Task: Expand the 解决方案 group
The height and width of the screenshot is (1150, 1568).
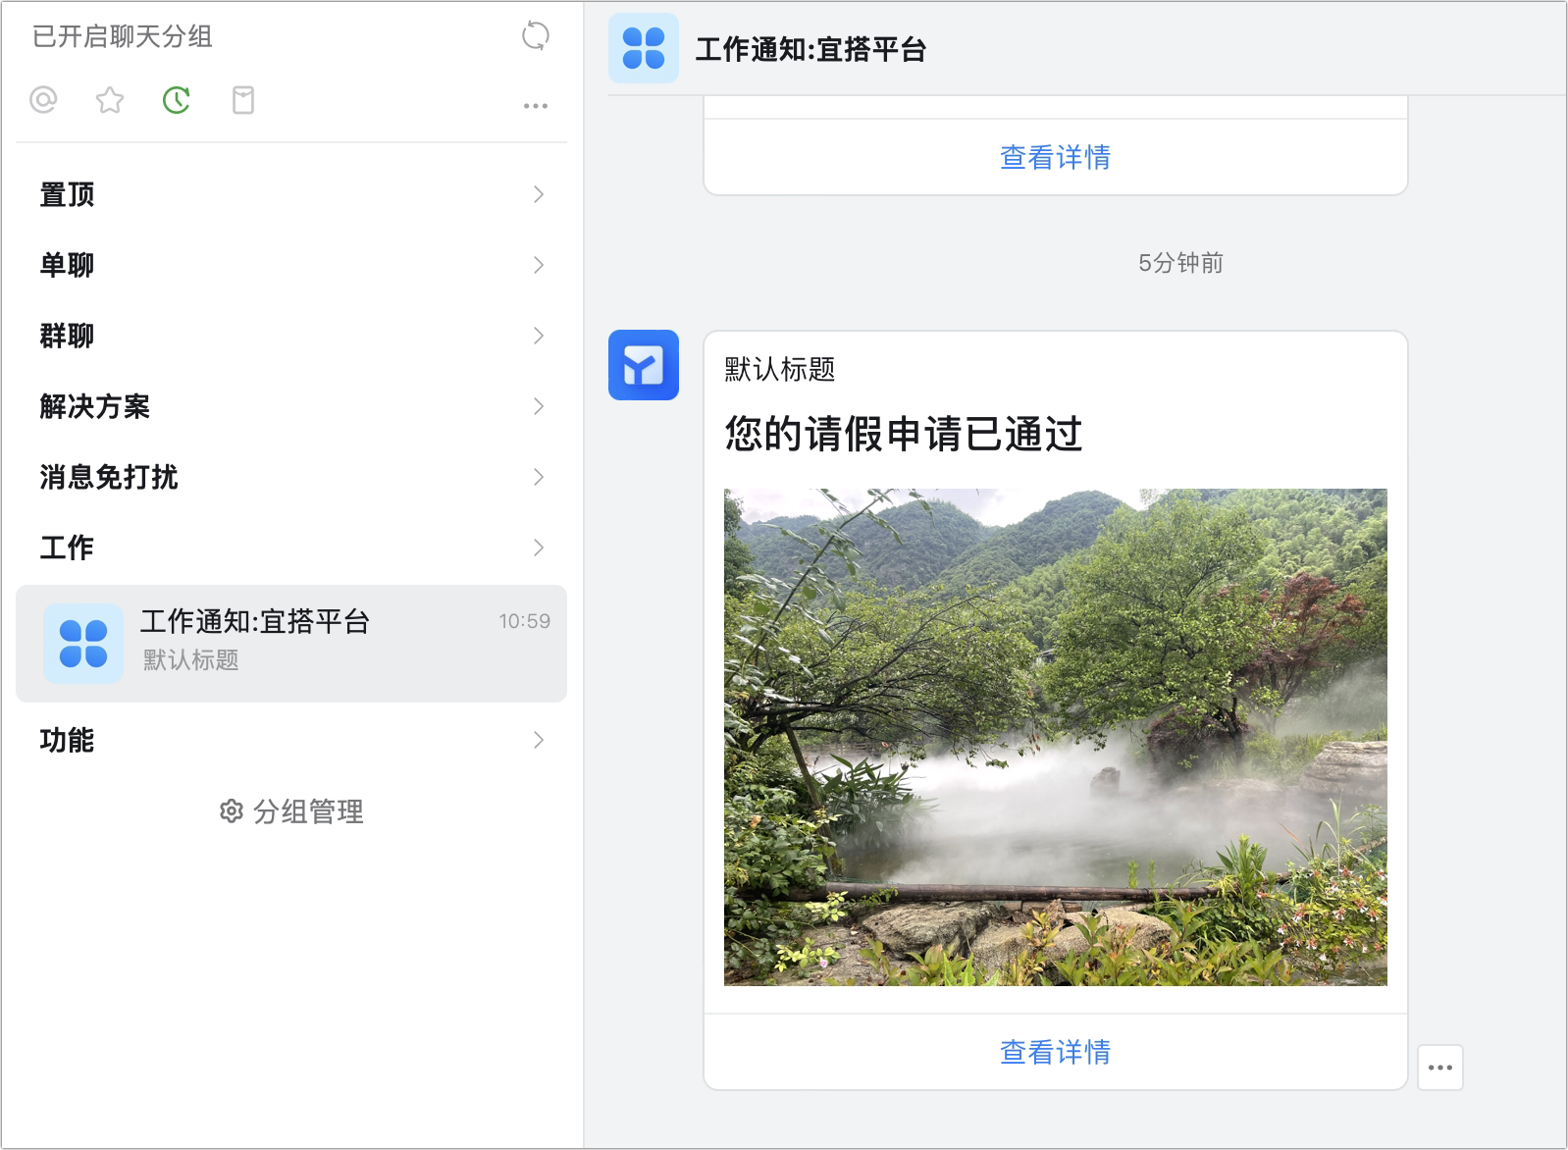Action: (291, 406)
